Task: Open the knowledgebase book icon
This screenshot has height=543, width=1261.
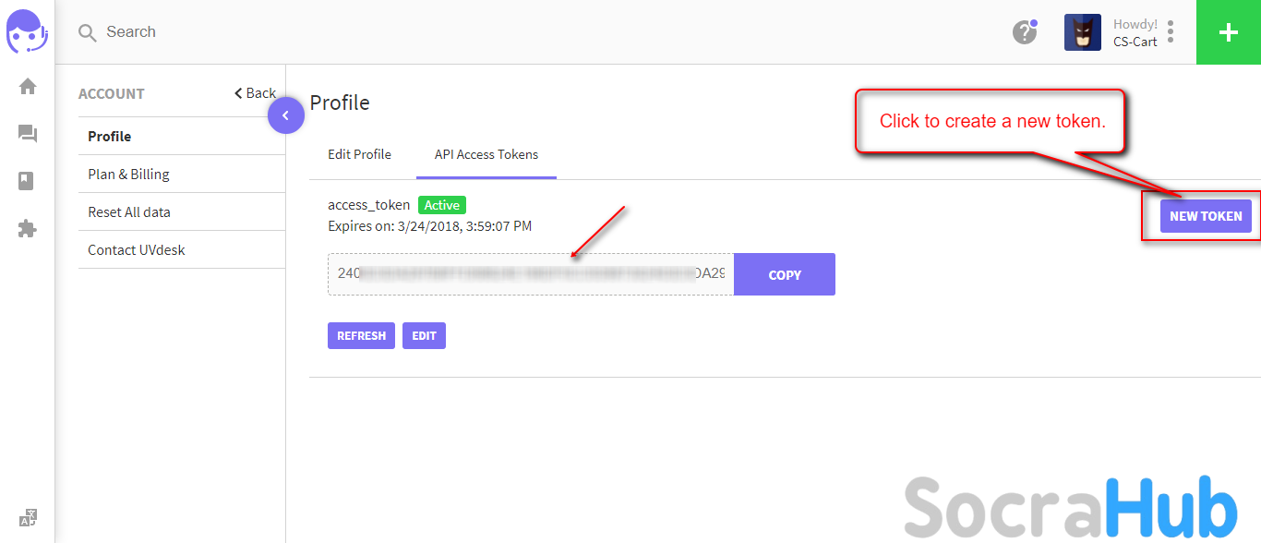Action: click(x=27, y=181)
